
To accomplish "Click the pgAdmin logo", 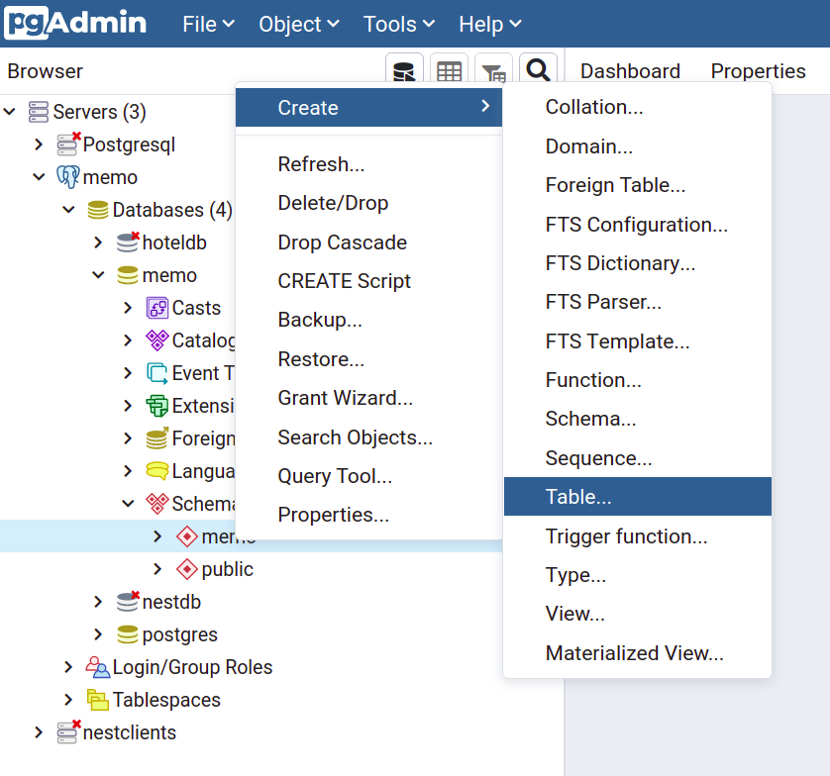I will (75, 24).
